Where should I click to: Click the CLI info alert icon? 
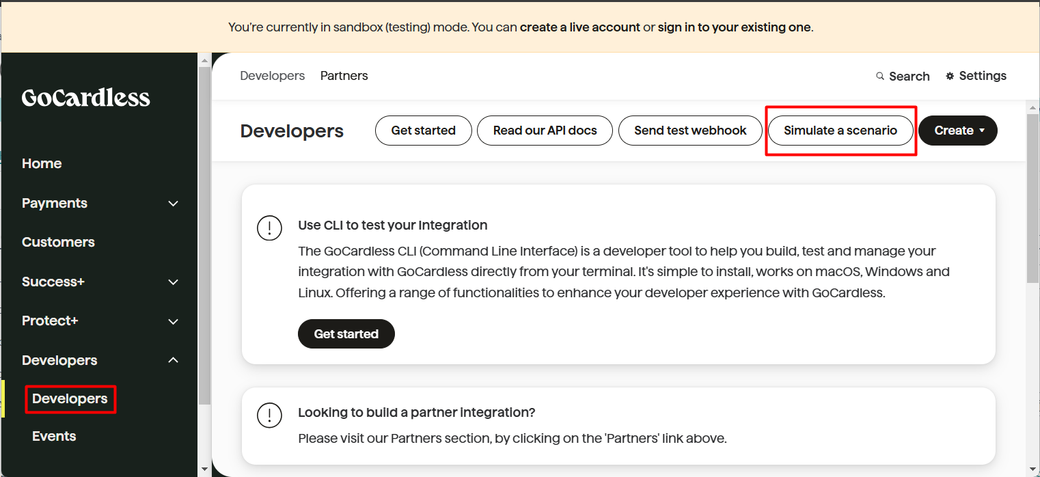pos(269,228)
